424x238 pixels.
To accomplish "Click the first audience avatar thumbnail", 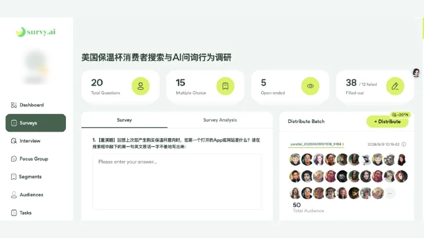I will coord(295,159).
